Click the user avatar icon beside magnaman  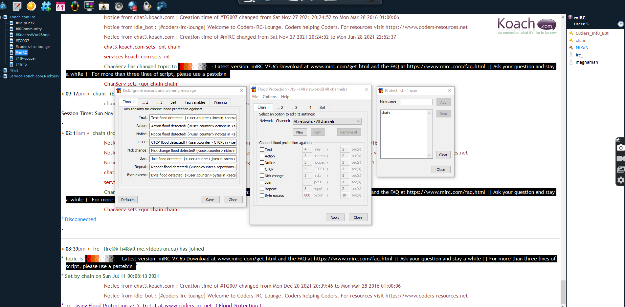(x=571, y=62)
